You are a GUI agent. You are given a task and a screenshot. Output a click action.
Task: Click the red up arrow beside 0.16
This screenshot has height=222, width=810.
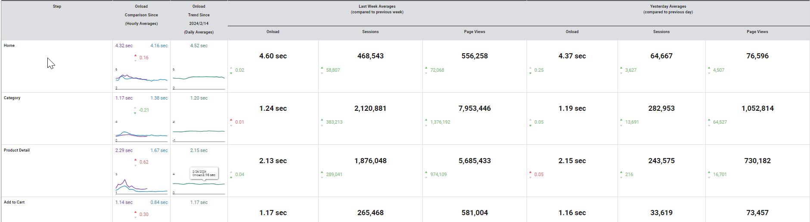pos(136,55)
